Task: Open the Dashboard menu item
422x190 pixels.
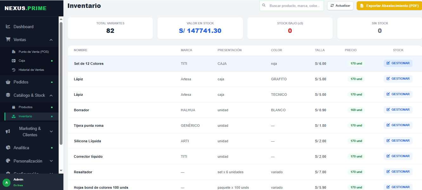Action: click(29, 27)
